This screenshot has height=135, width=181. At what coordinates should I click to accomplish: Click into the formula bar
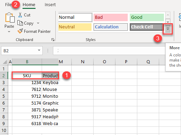[109, 51]
